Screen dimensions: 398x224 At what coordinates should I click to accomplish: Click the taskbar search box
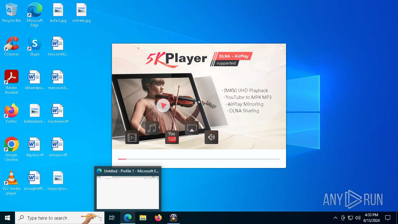coord(60,218)
